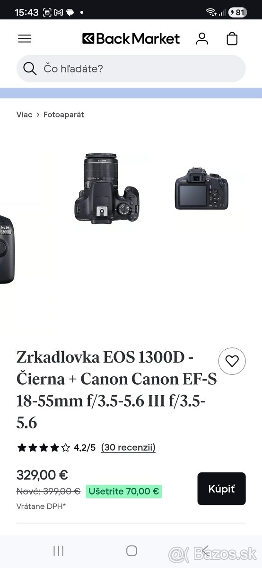
Task: Tap the Back Market logo
Action: [x=131, y=39]
